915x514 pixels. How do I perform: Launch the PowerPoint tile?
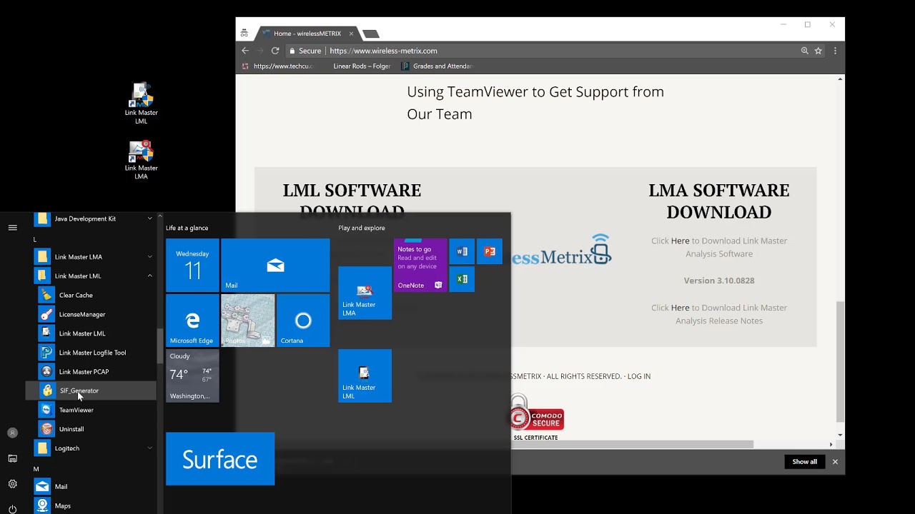490,251
